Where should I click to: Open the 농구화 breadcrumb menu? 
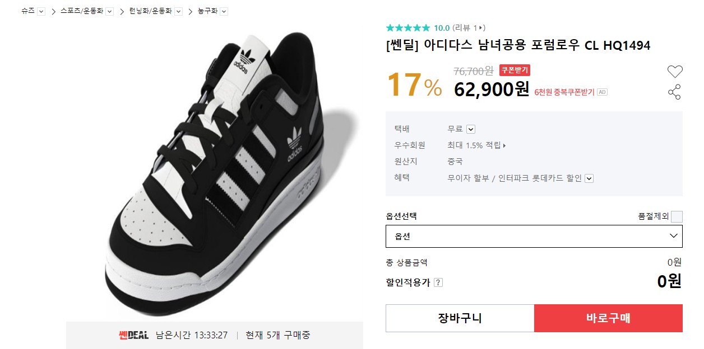[224, 11]
